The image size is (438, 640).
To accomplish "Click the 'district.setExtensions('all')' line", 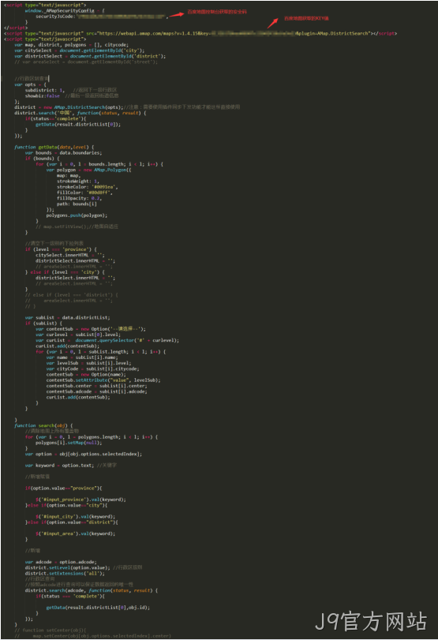I will 65,574.
